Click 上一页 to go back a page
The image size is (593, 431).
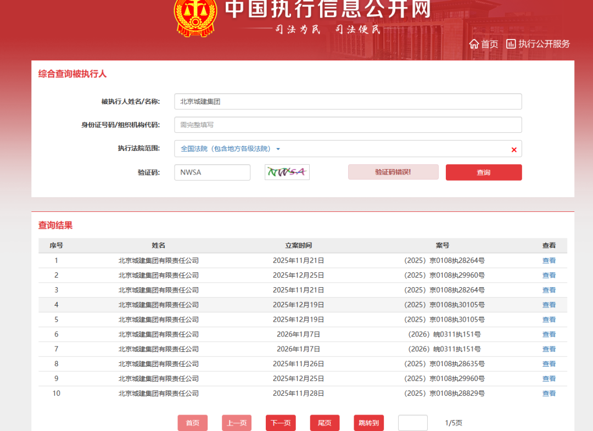tap(237, 422)
